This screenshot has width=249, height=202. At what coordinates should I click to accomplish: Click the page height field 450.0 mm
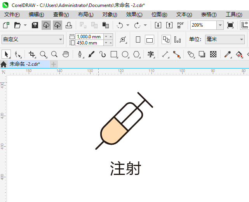click(x=89, y=43)
